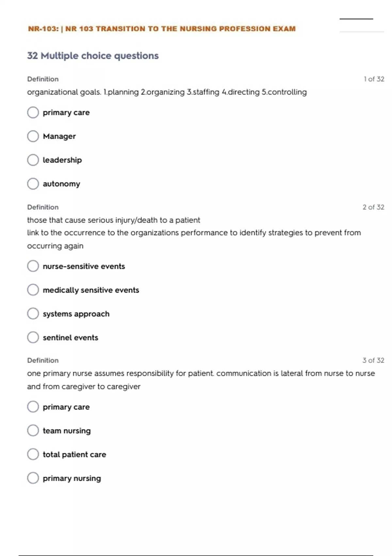Choose 'nurse-sensitive events' option
Viewport: 392px width, 556px height.
(33, 266)
